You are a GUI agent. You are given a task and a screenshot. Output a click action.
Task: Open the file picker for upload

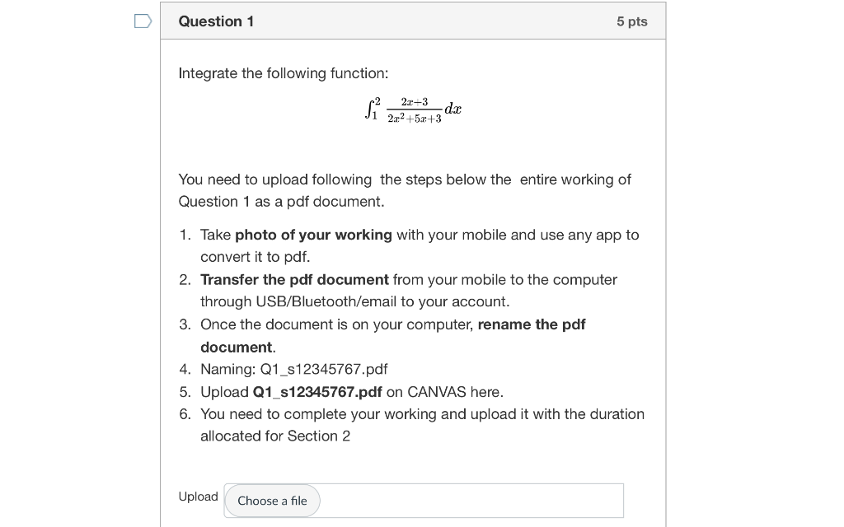point(272,501)
